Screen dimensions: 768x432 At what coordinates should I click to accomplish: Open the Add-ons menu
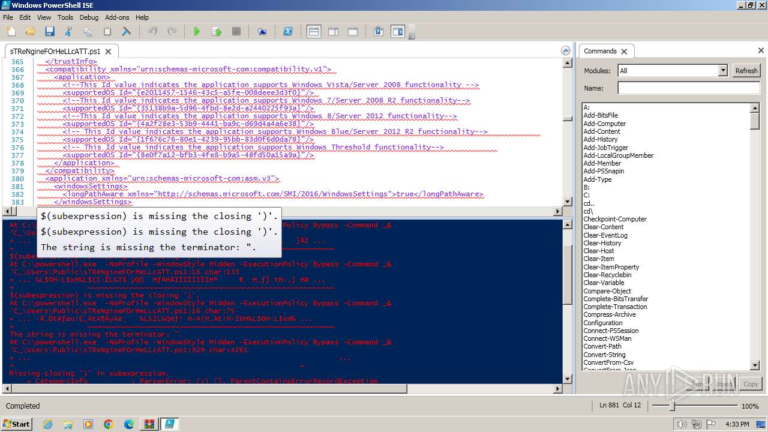(x=117, y=17)
